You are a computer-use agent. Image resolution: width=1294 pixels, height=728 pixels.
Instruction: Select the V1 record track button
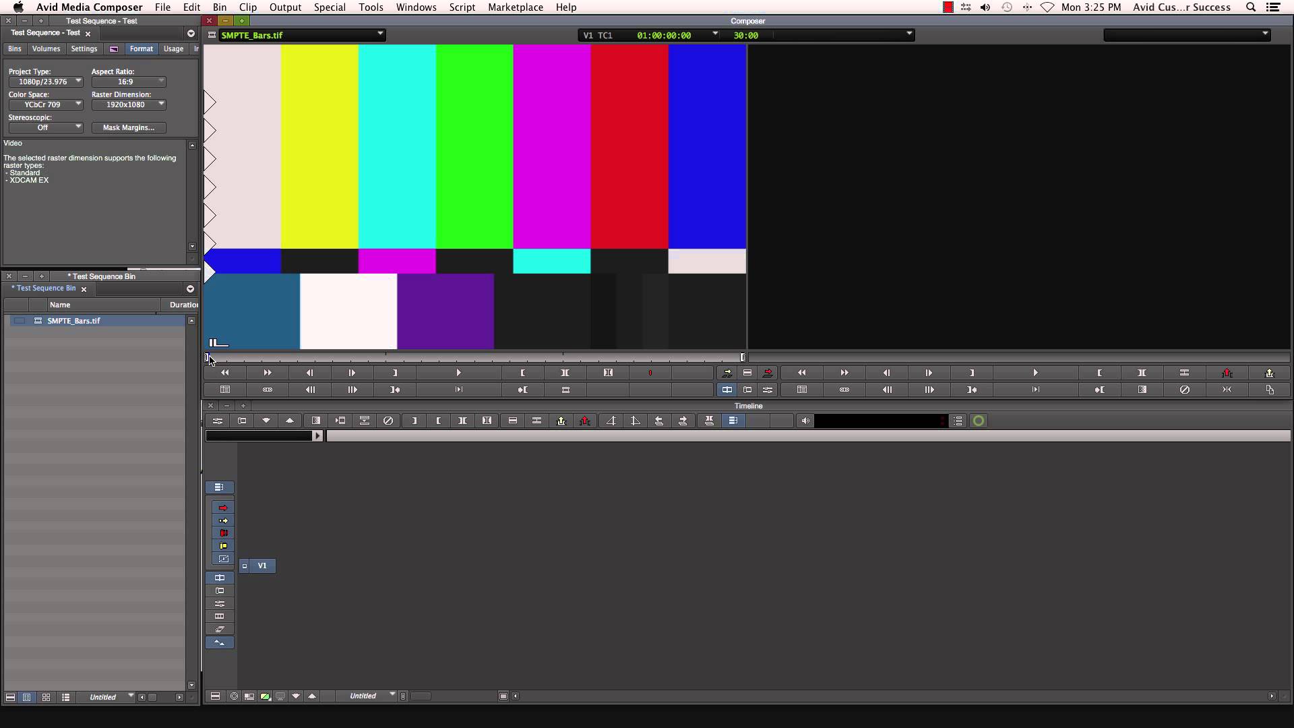(262, 566)
